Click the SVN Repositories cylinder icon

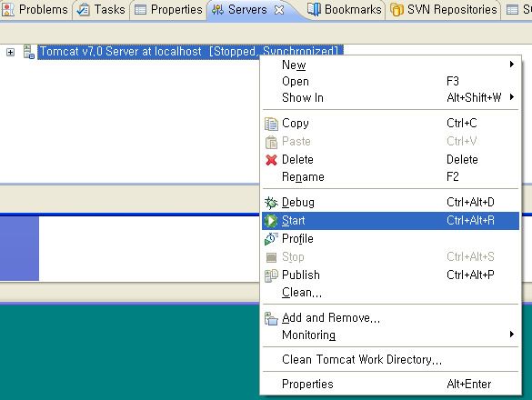(396, 10)
